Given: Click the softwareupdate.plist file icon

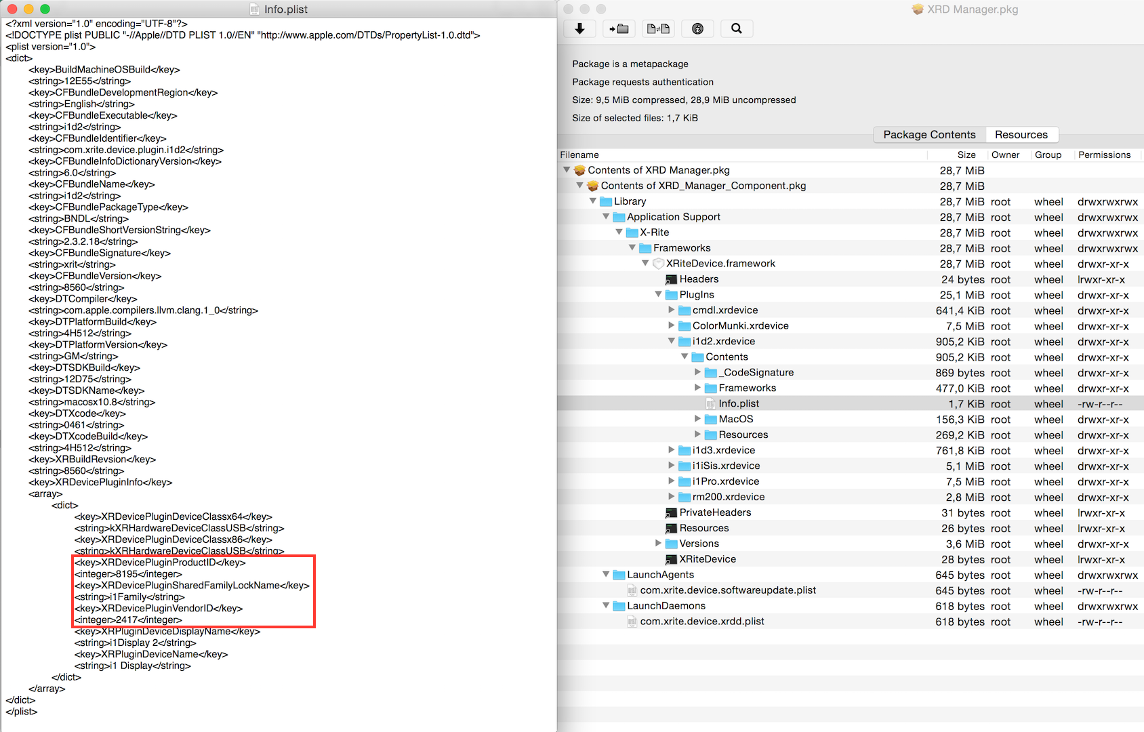Looking at the screenshot, I should 632,590.
